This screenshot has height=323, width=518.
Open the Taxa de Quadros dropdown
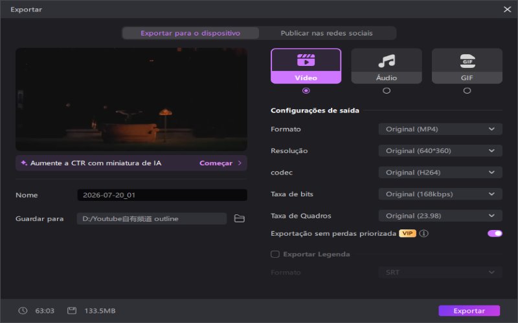[x=440, y=216]
